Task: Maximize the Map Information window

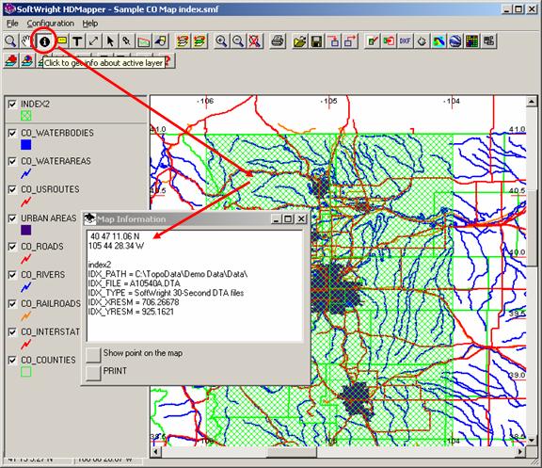Action: [x=288, y=219]
